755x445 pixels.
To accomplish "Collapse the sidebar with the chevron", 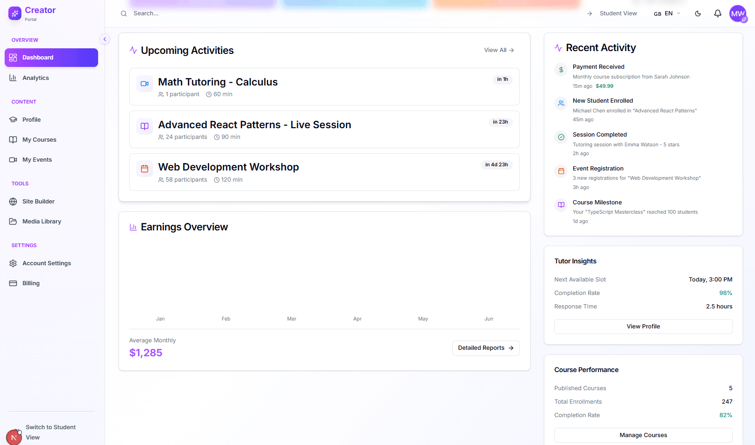I will pos(105,39).
